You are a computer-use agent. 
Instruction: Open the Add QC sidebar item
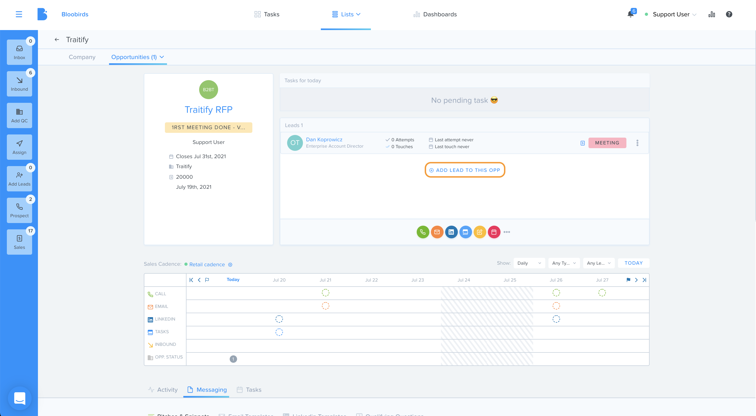[19, 115]
